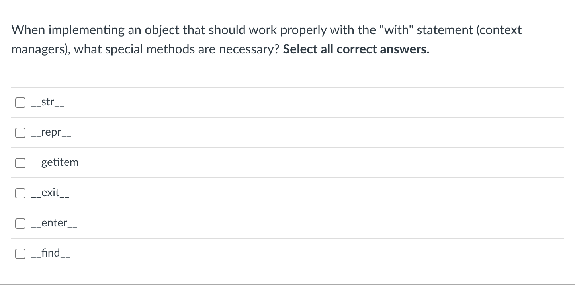The width and height of the screenshot is (575, 288).
Task: Mark the __enter__ checkbox
Action: pyautogui.click(x=20, y=224)
